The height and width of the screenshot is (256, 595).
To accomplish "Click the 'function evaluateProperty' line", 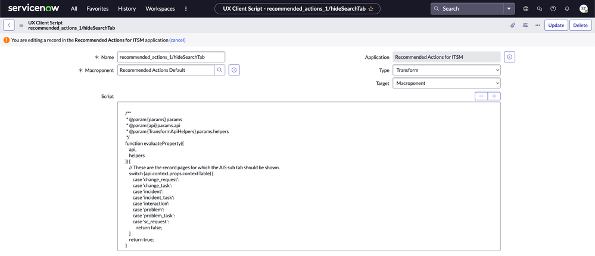I will pyautogui.click(x=154, y=144).
